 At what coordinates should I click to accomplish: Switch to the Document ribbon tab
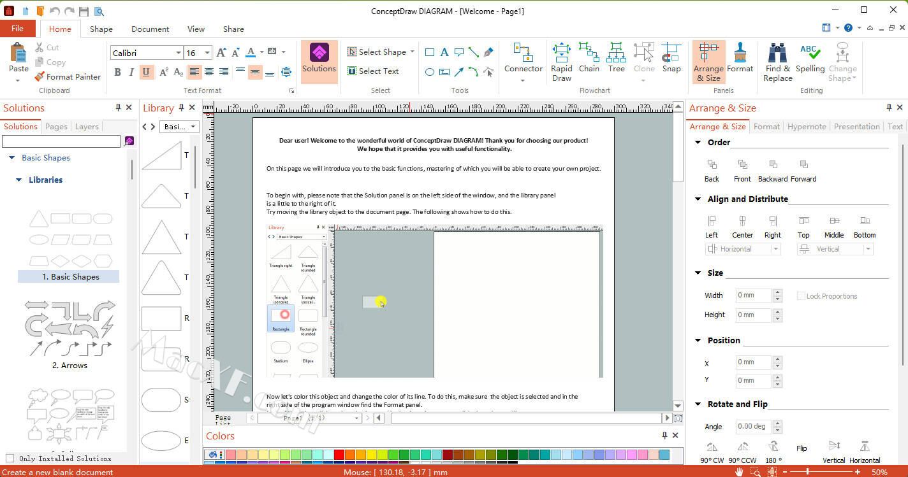click(x=150, y=29)
